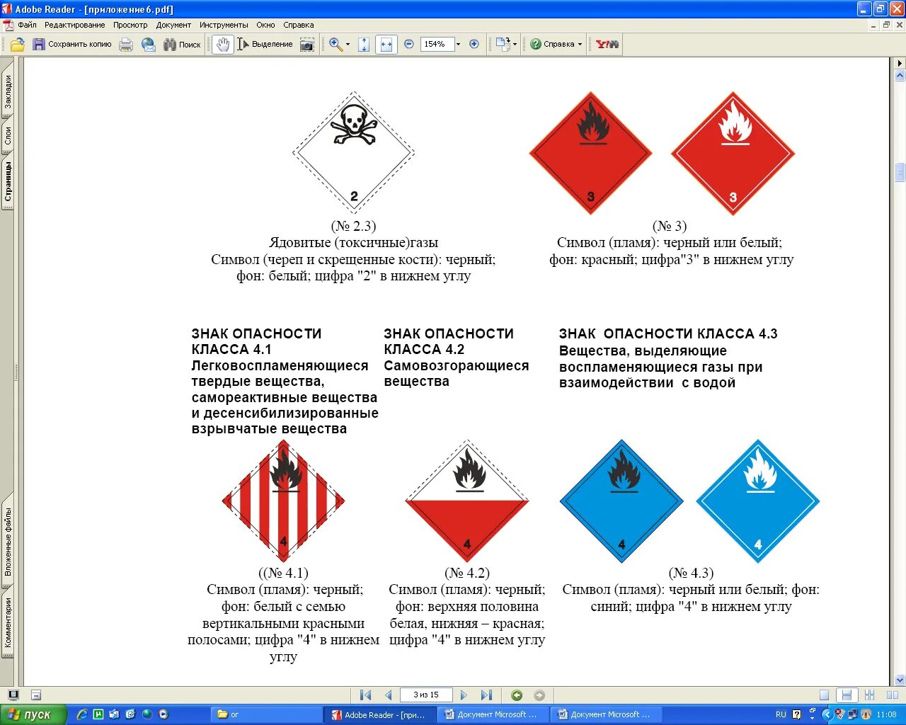
Task: Switch to Continuous page layout
Action: click(x=847, y=695)
